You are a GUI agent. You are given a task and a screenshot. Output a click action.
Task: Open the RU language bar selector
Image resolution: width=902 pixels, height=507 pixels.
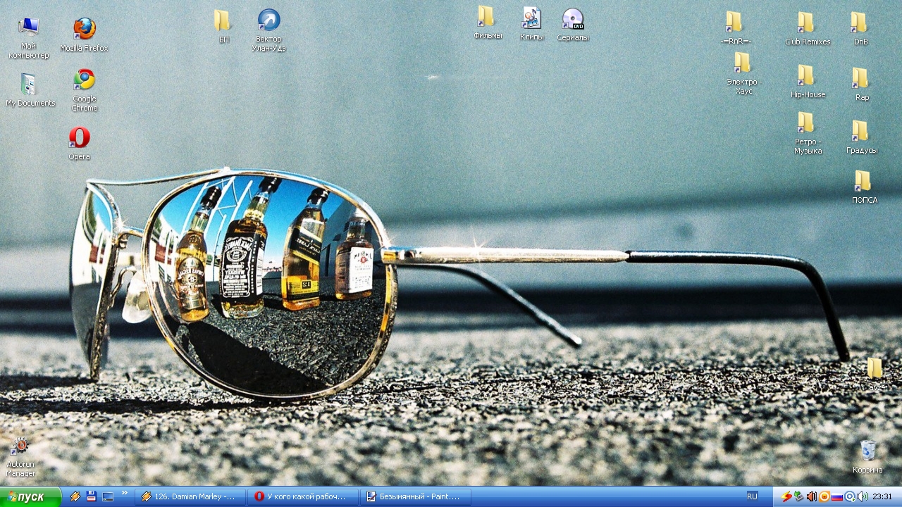(x=752, y=496)
